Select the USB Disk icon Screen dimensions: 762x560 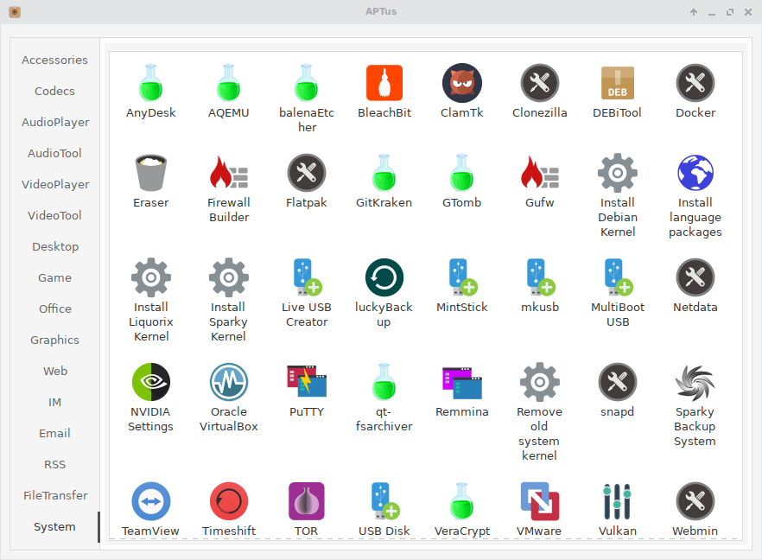point(385,501)
